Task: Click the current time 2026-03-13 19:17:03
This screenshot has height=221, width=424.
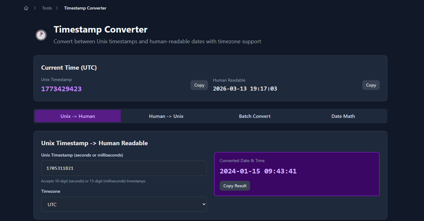Action: 245,89
